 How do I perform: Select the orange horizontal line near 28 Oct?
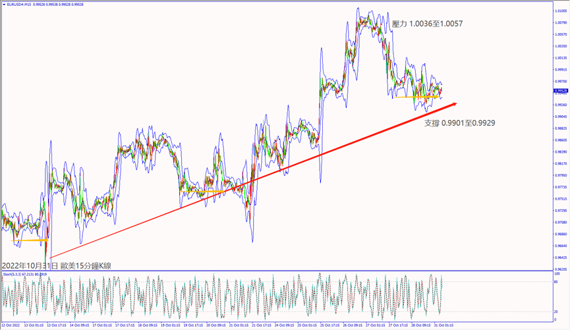pos(415,97)
